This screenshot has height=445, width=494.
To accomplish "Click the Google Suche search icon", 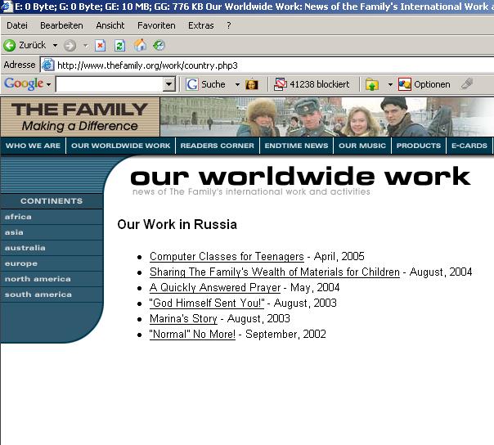I will tap(192, 84).
